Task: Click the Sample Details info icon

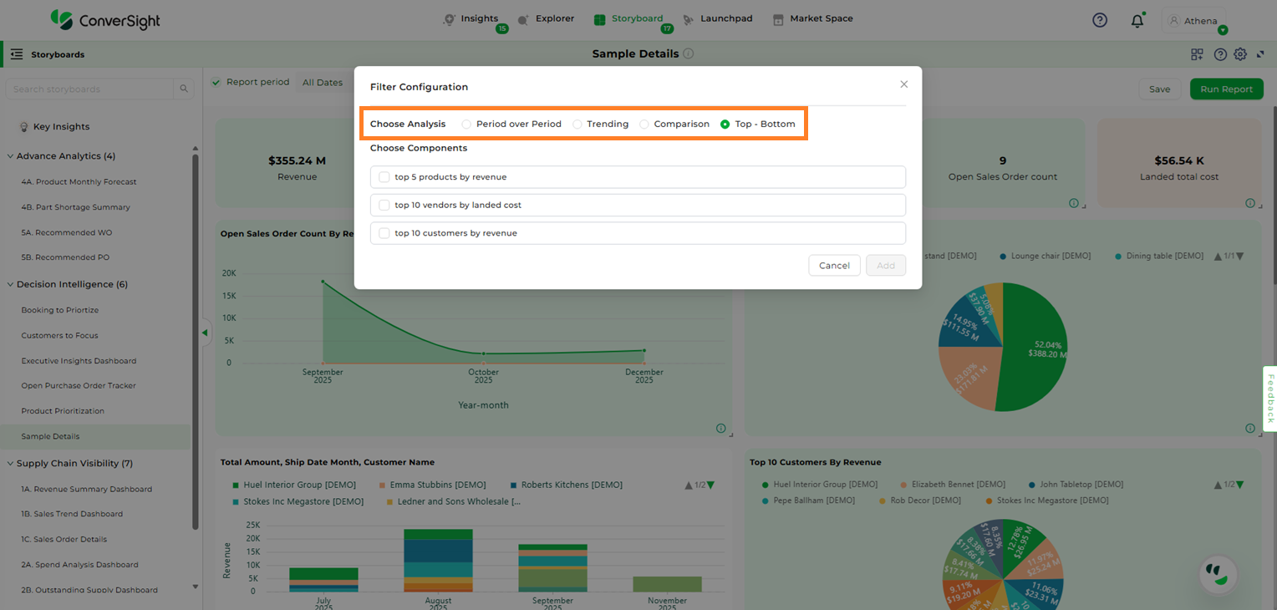Action: tap(688, 53)
